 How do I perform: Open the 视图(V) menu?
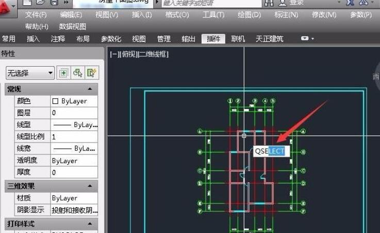(x=107, y=15)
